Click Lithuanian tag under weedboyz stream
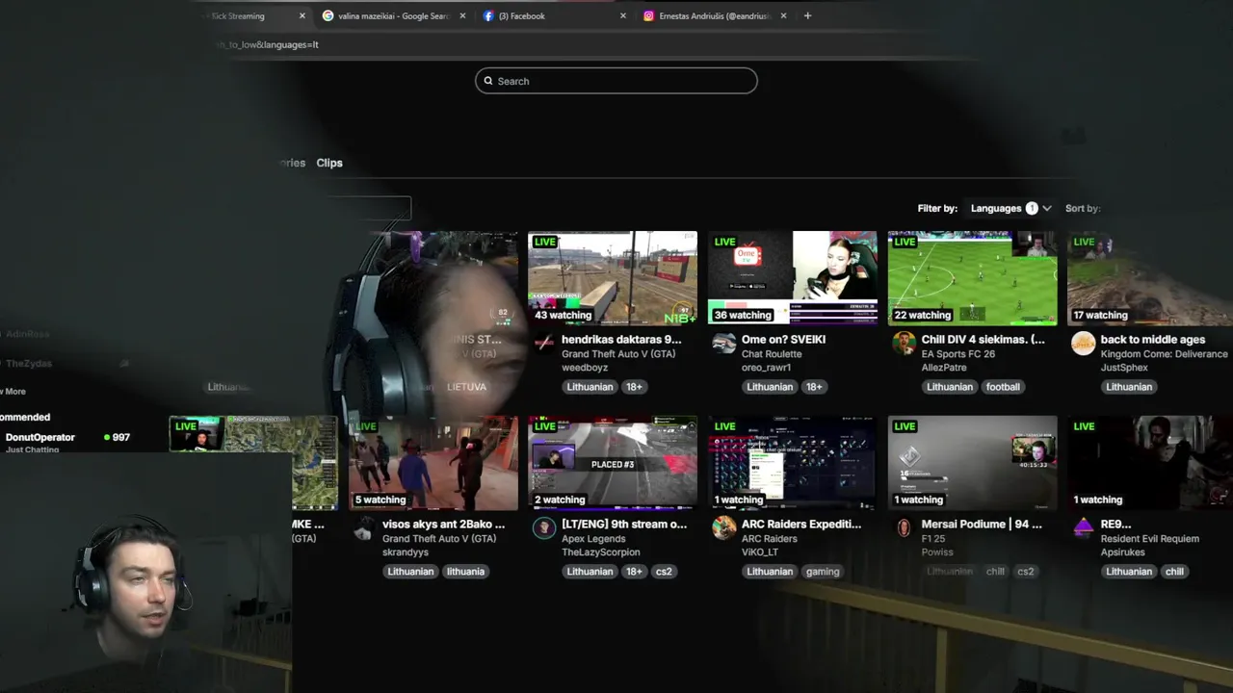This screenshot has width=1233, height=693. tap(590, 387)
